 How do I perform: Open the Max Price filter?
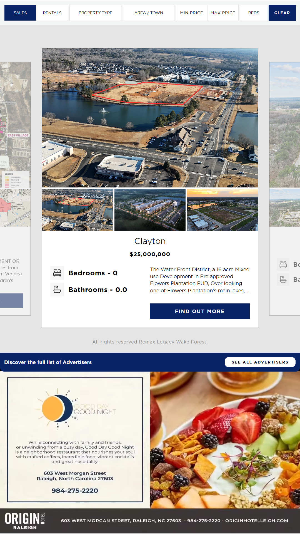click(x=223, y=13)
